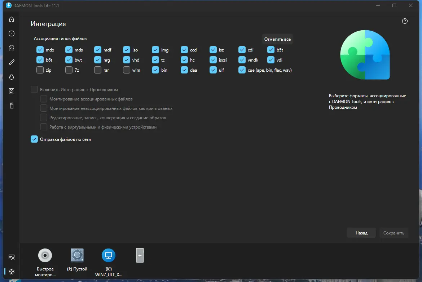Viewport: 422px width, 282px height.
Task: Toggle the vhd checkbox
Action: click(x=127, y=60)
